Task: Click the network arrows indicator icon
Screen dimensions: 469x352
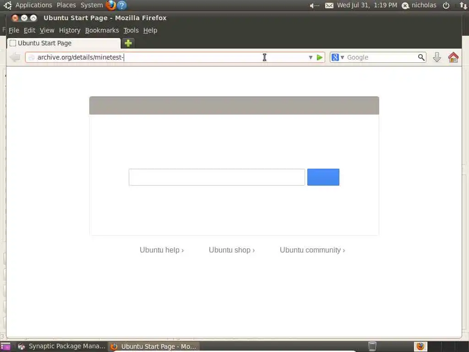Action: click(x=464, y=5)
